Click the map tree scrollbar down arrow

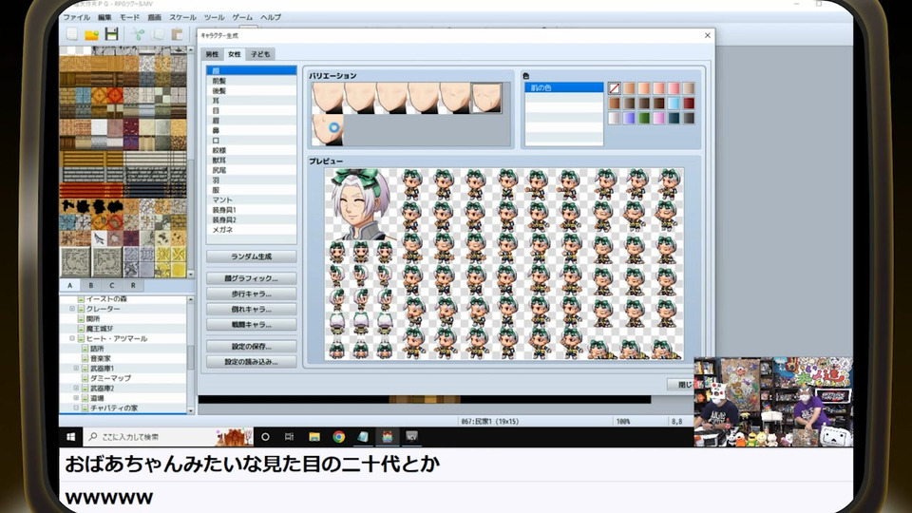(x=190, y=410)
